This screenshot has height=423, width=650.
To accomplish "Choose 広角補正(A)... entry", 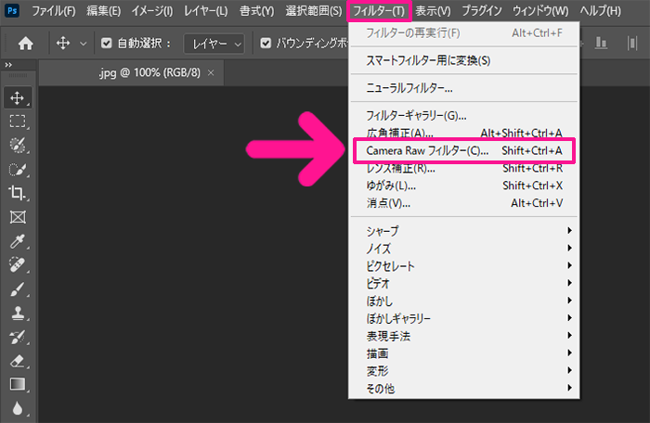I will pos(464,133).
